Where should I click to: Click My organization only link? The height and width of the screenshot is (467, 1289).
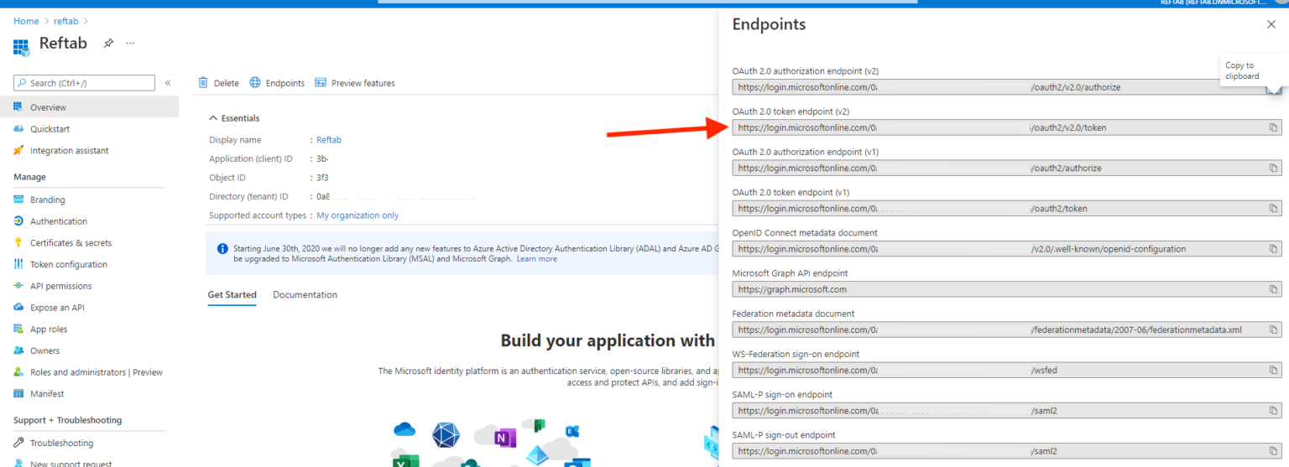click(357, 215)
